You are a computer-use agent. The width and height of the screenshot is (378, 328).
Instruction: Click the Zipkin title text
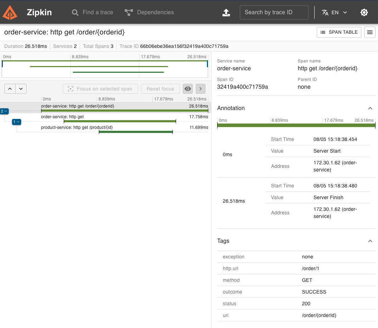click(39, 12)
